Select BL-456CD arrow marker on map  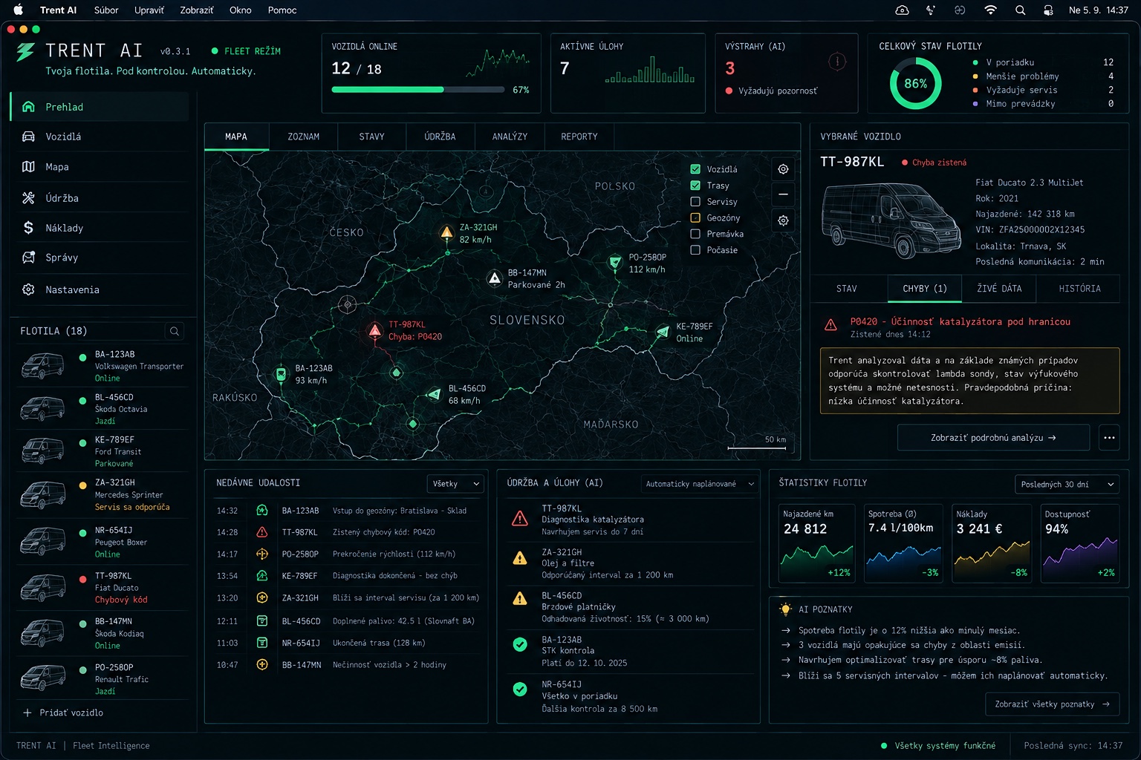coord(435,394)
